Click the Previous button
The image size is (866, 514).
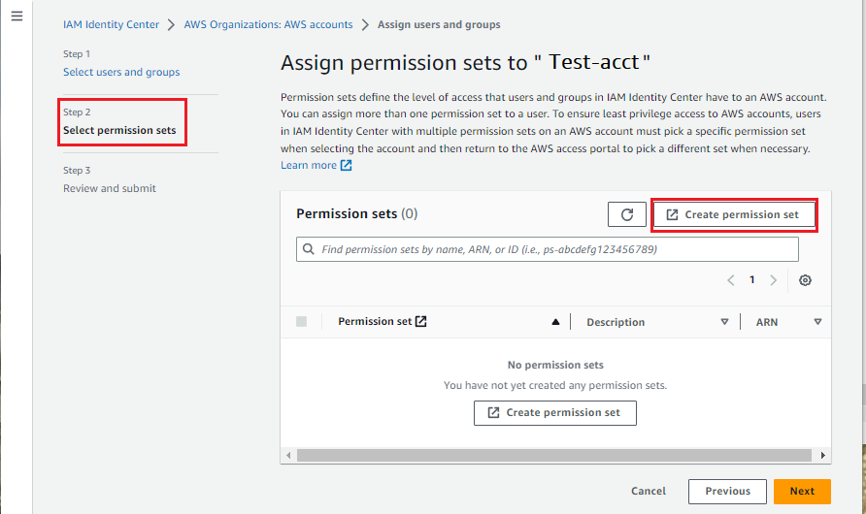click(727, 492)
